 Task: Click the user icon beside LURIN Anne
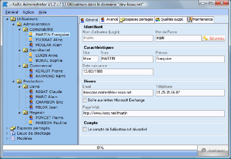(31, 55)
